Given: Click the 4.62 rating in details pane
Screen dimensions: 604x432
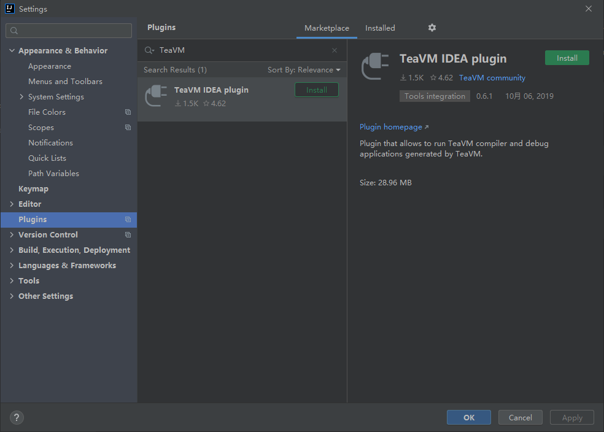Looking at the screenshot, I should tap(441, 78).
